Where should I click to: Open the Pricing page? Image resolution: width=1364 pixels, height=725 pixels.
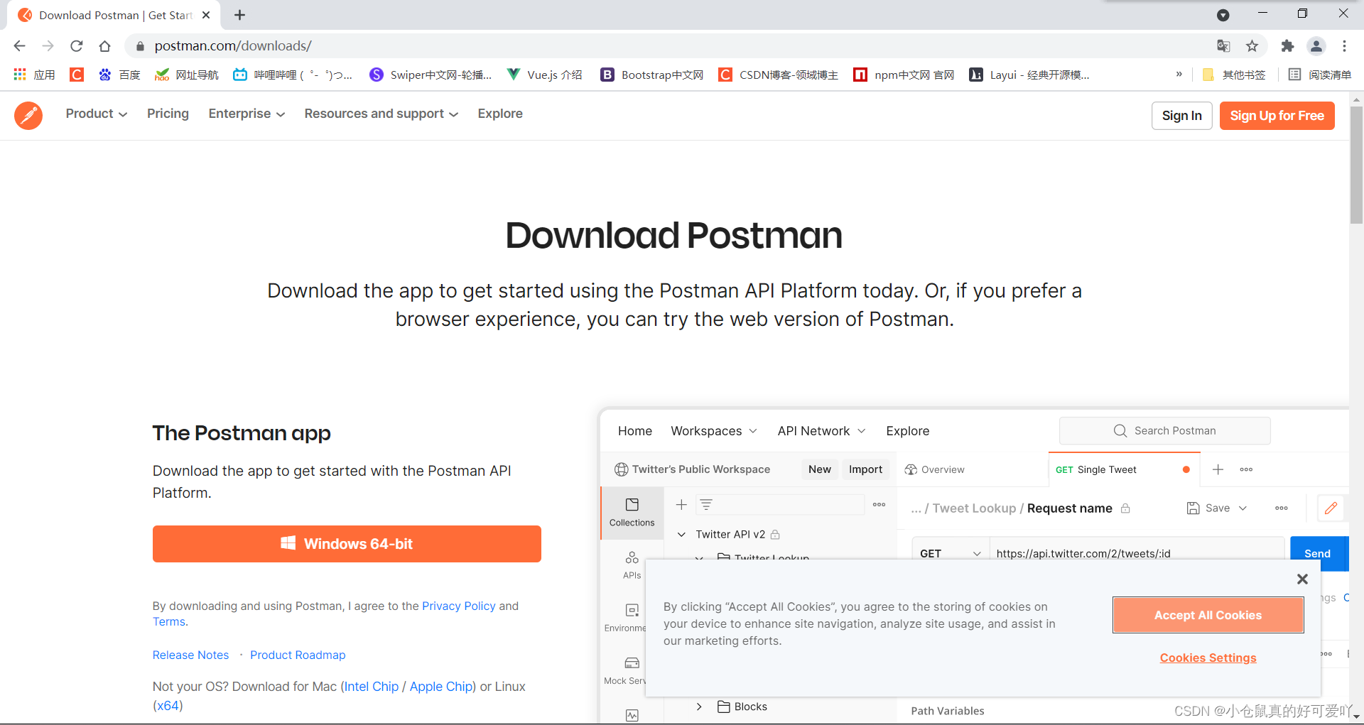(x=168, y=114)
